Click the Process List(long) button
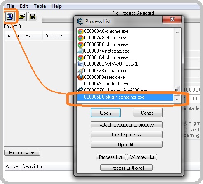This screenshot has height=184, width=203. click(x=126, y=168)
